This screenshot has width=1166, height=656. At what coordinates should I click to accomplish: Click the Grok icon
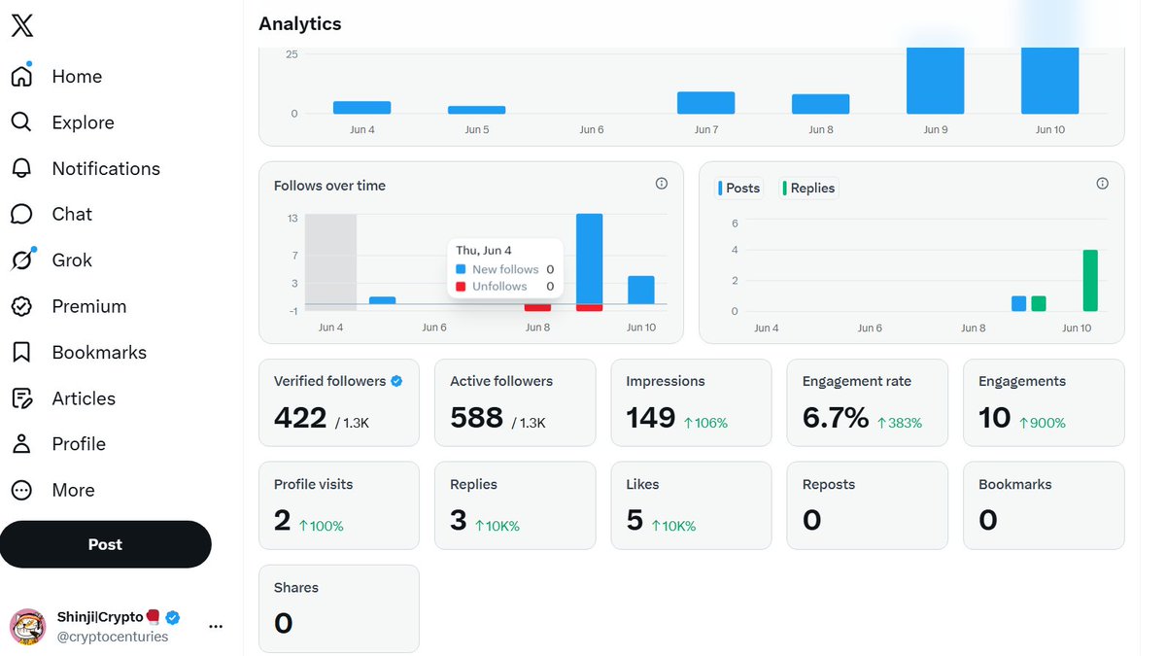click(x=21, y=259)
